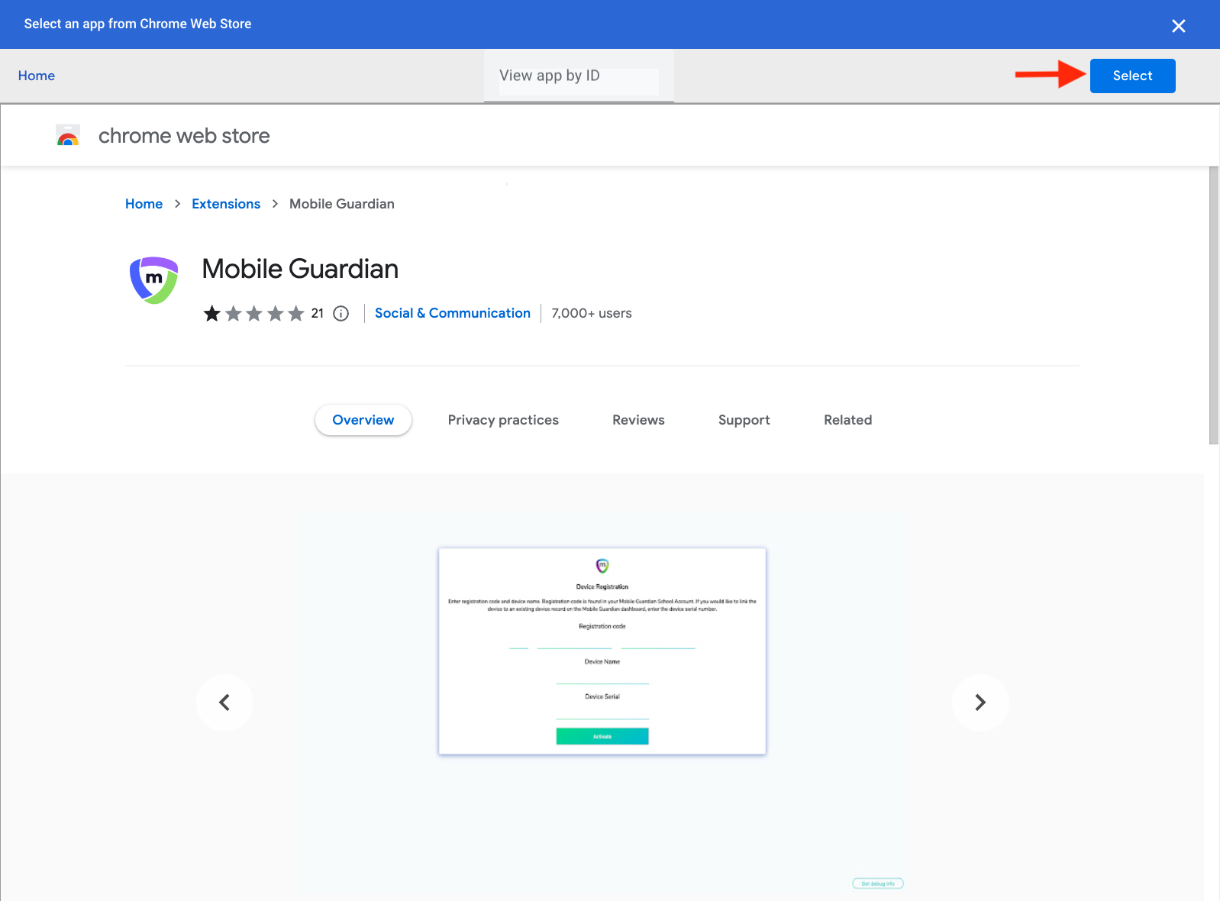Open the Device Registration screenshot preview

(602, 651)
